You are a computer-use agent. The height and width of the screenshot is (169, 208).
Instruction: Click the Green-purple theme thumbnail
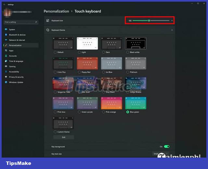click(87, 103)
